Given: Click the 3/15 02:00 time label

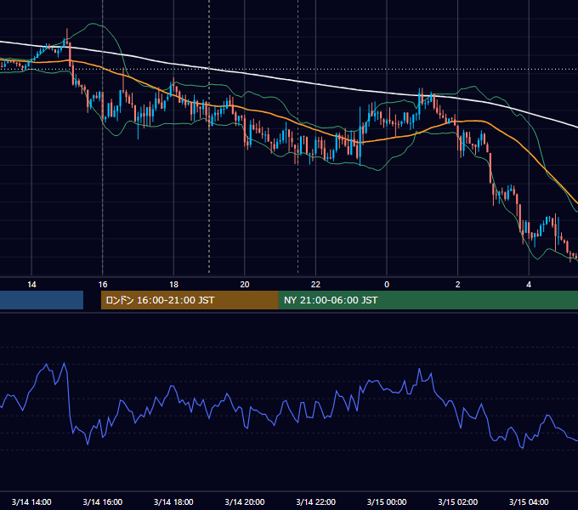Looking at the screenshot, I should coord(458,501).
